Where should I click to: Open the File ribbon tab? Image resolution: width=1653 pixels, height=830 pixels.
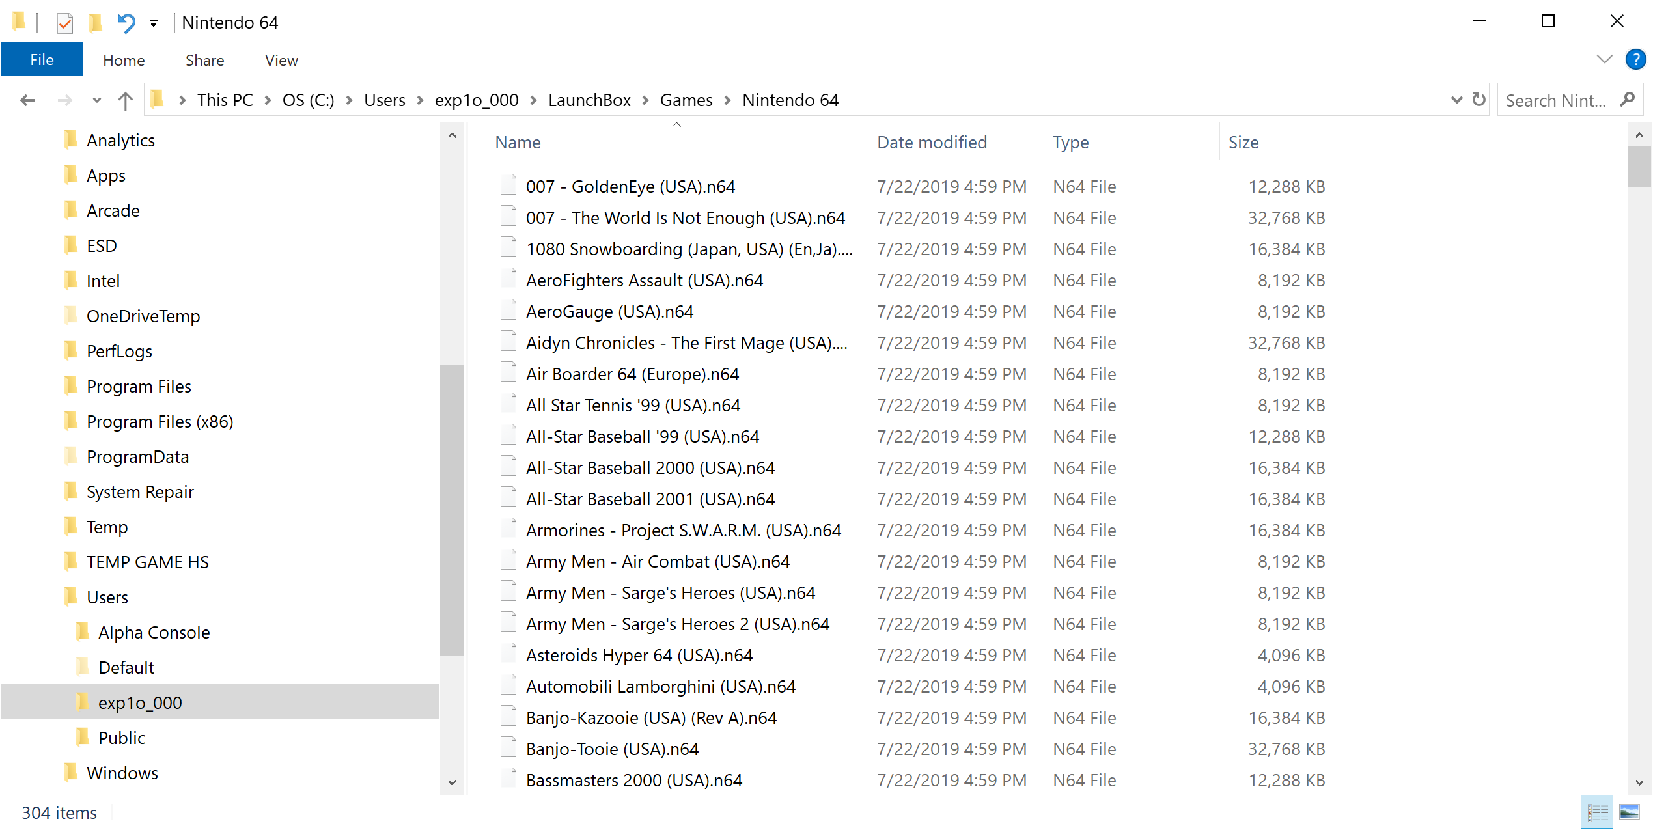tap(42, 60)
